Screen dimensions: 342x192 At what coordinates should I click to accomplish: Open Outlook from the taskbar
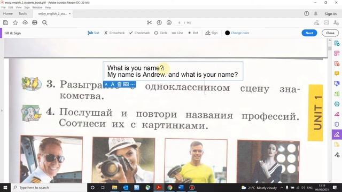[126, 187]
